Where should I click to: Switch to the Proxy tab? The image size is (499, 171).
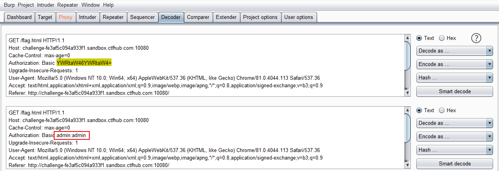point(66,17)
